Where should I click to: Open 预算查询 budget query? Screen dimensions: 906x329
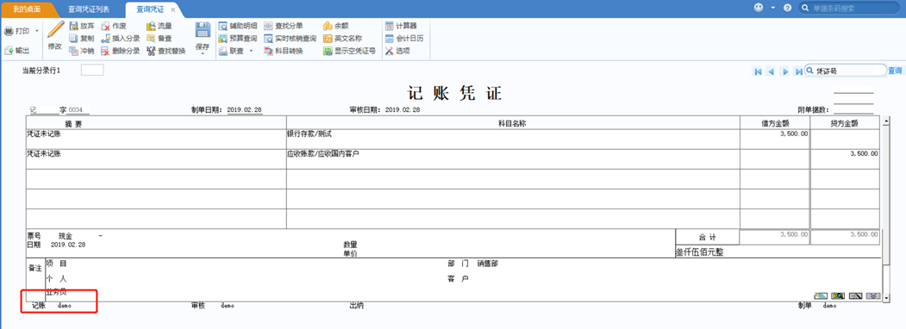[x=237, y=38]
